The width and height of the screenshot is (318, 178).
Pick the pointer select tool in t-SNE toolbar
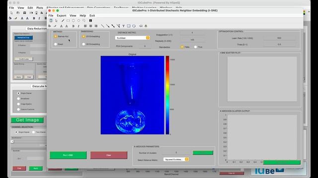56,21
